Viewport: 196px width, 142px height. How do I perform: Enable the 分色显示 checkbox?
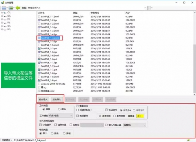tap(41, 124)
